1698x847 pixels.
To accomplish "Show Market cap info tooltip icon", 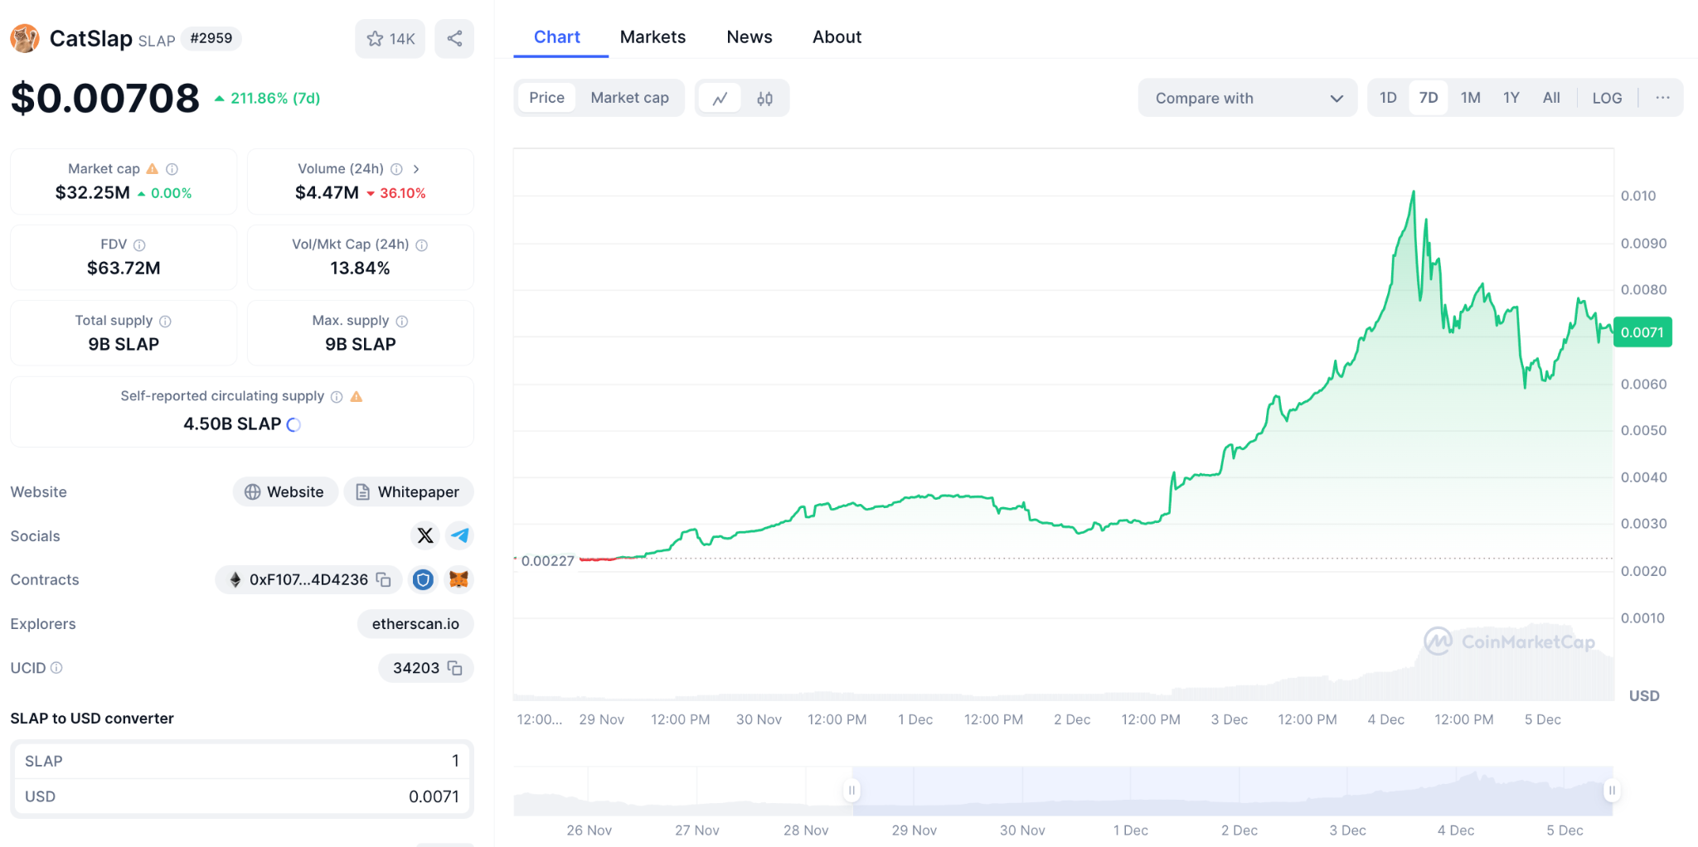I will click(x=172, y=169).
